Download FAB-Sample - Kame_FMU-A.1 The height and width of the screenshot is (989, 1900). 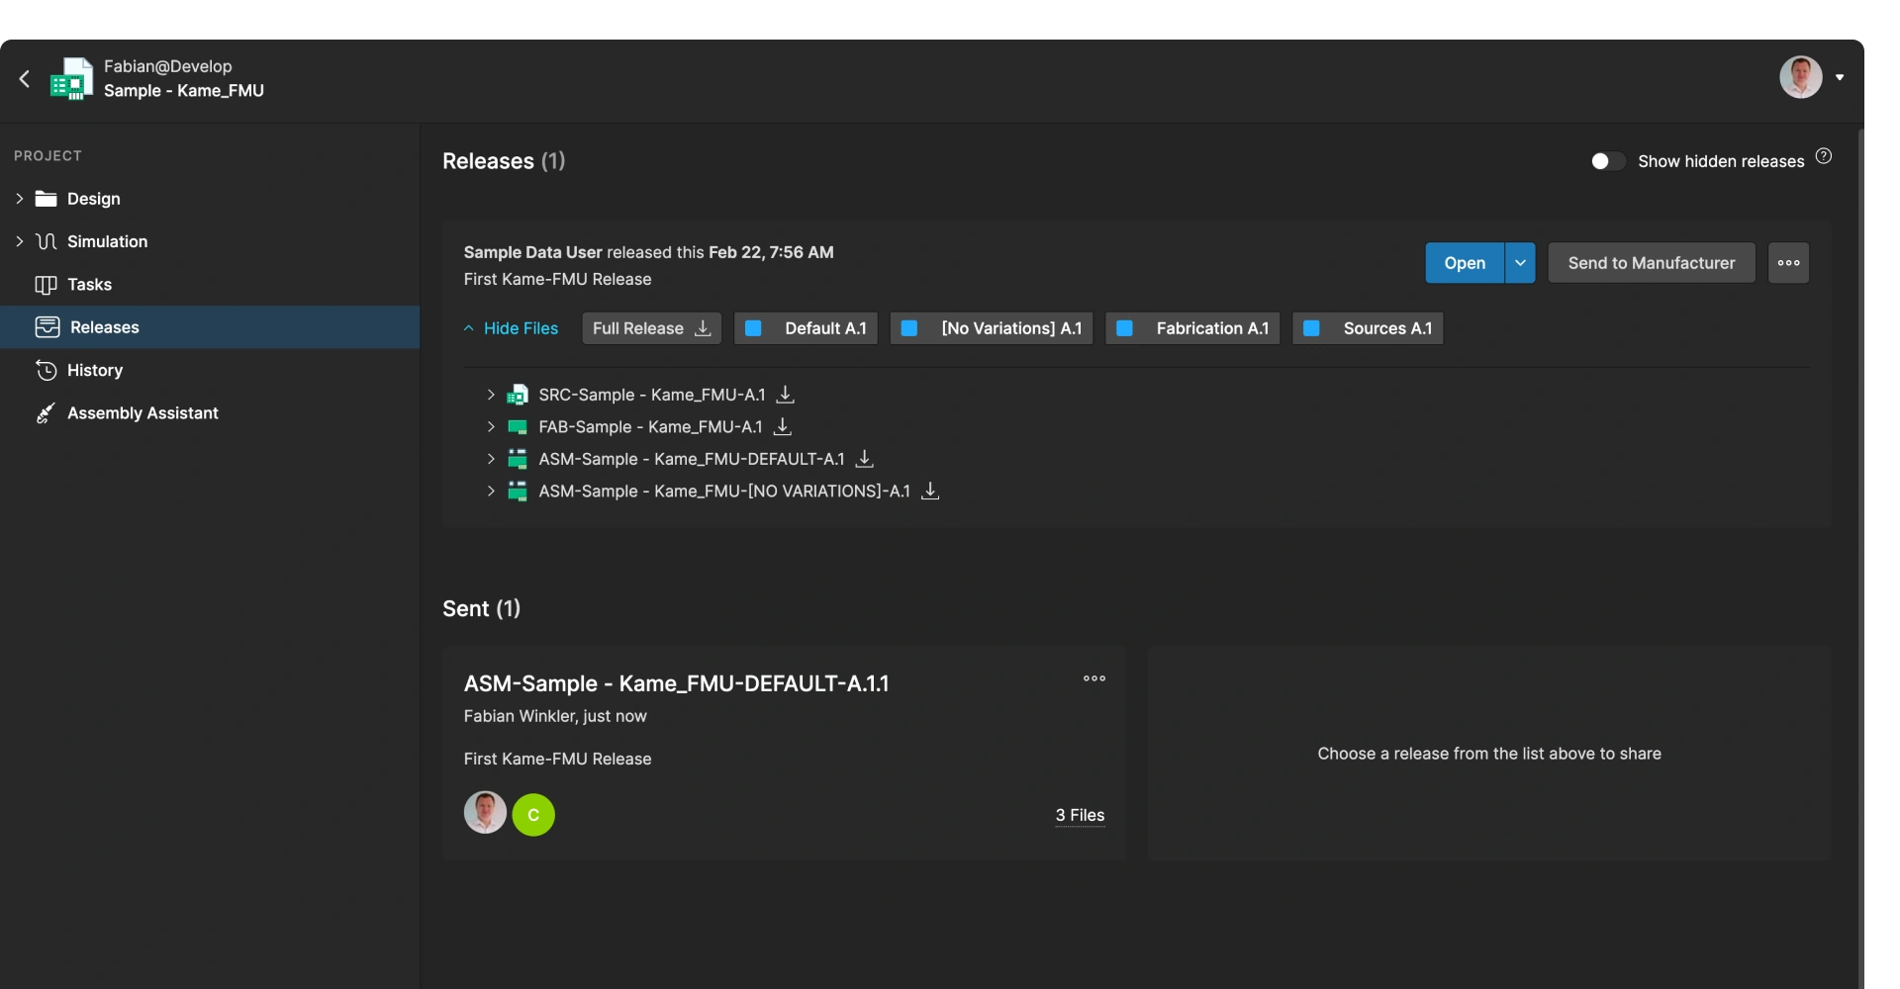[x=783, y=426]
